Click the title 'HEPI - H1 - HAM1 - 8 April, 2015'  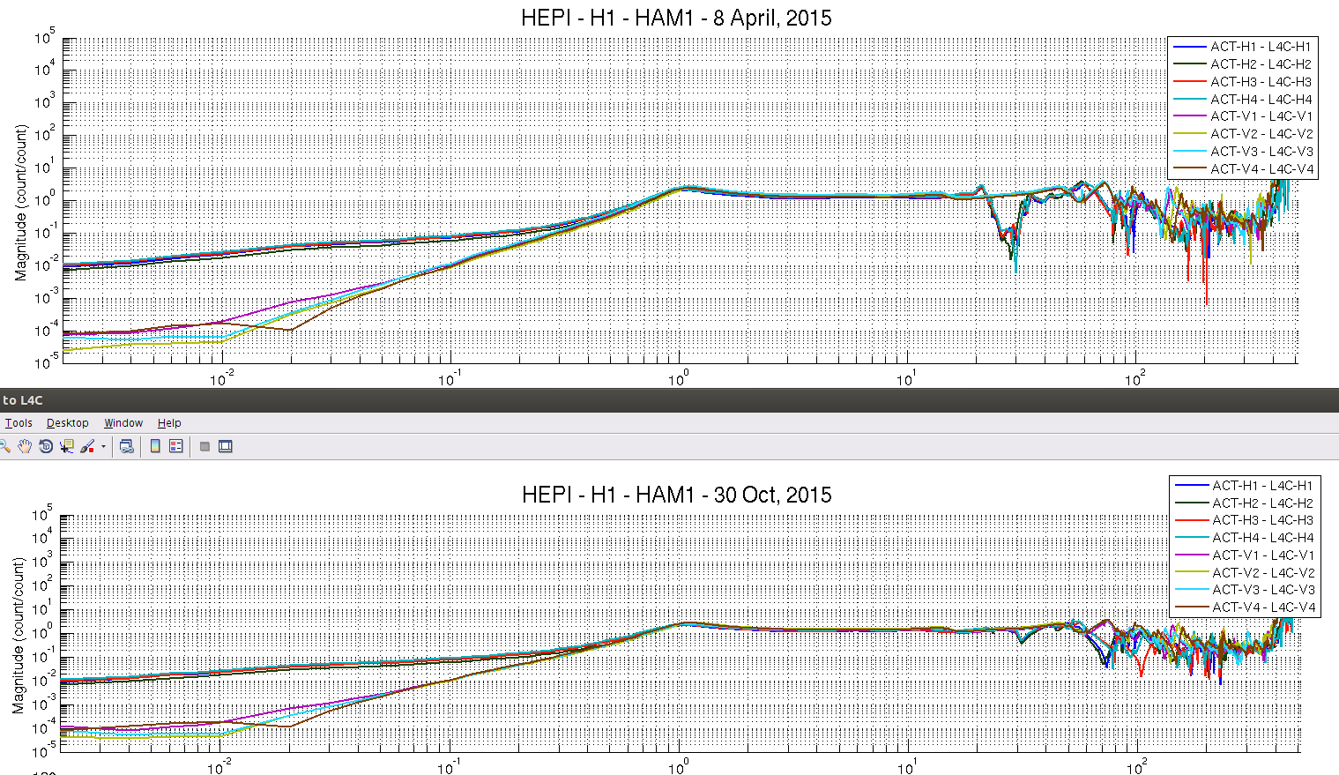[676, 18]
